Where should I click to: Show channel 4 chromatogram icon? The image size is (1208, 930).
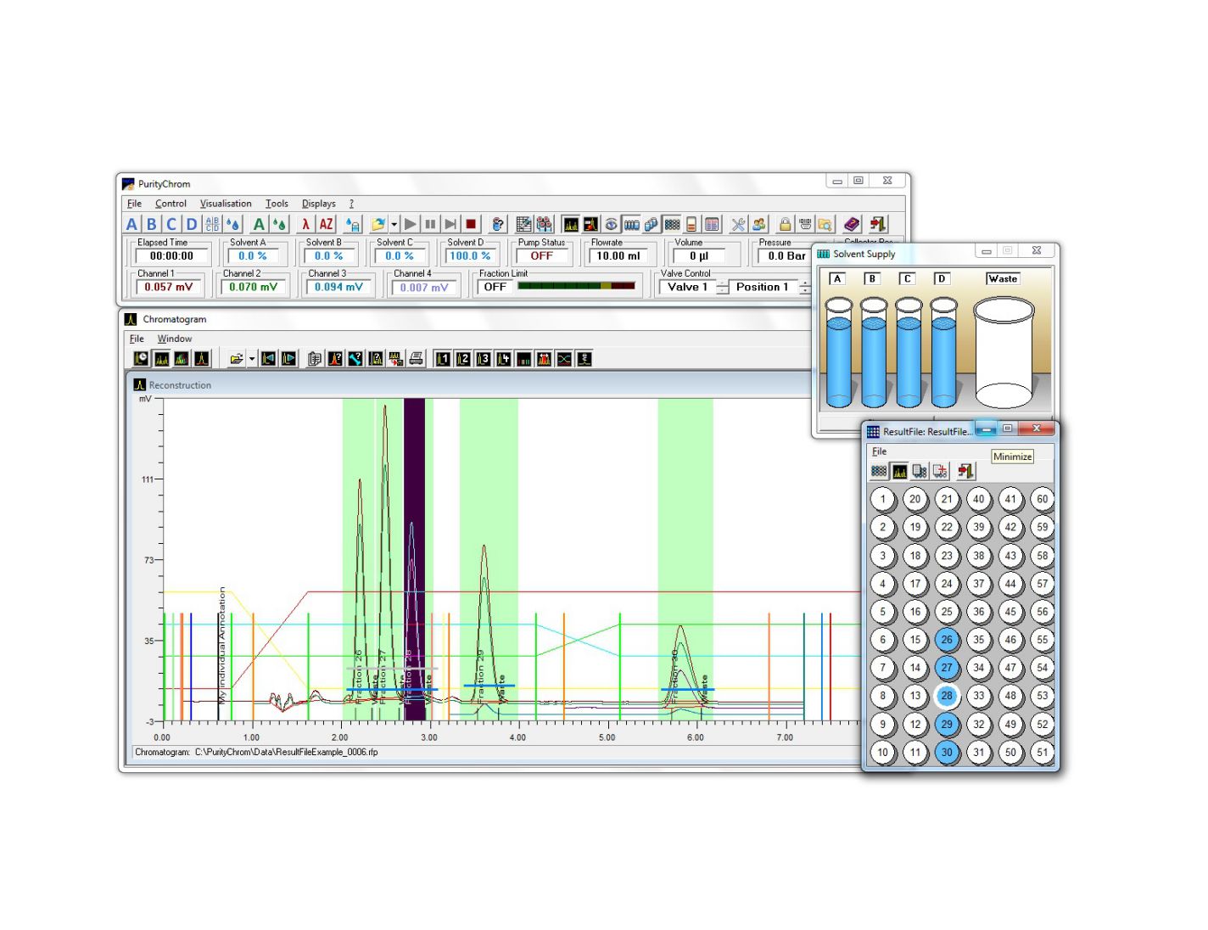(x=504, y=359)
